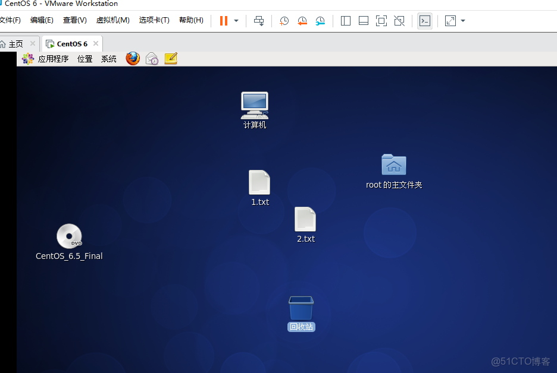
Task: Revert to the previous snapshot
Action: (302, 21)
